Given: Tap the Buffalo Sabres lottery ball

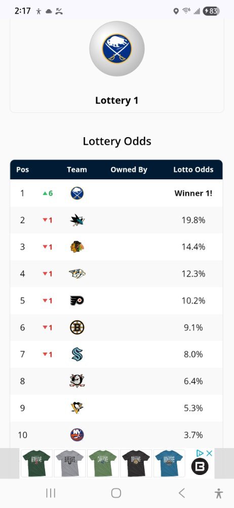Looking at the screenshot, I should tap(117, 49).
